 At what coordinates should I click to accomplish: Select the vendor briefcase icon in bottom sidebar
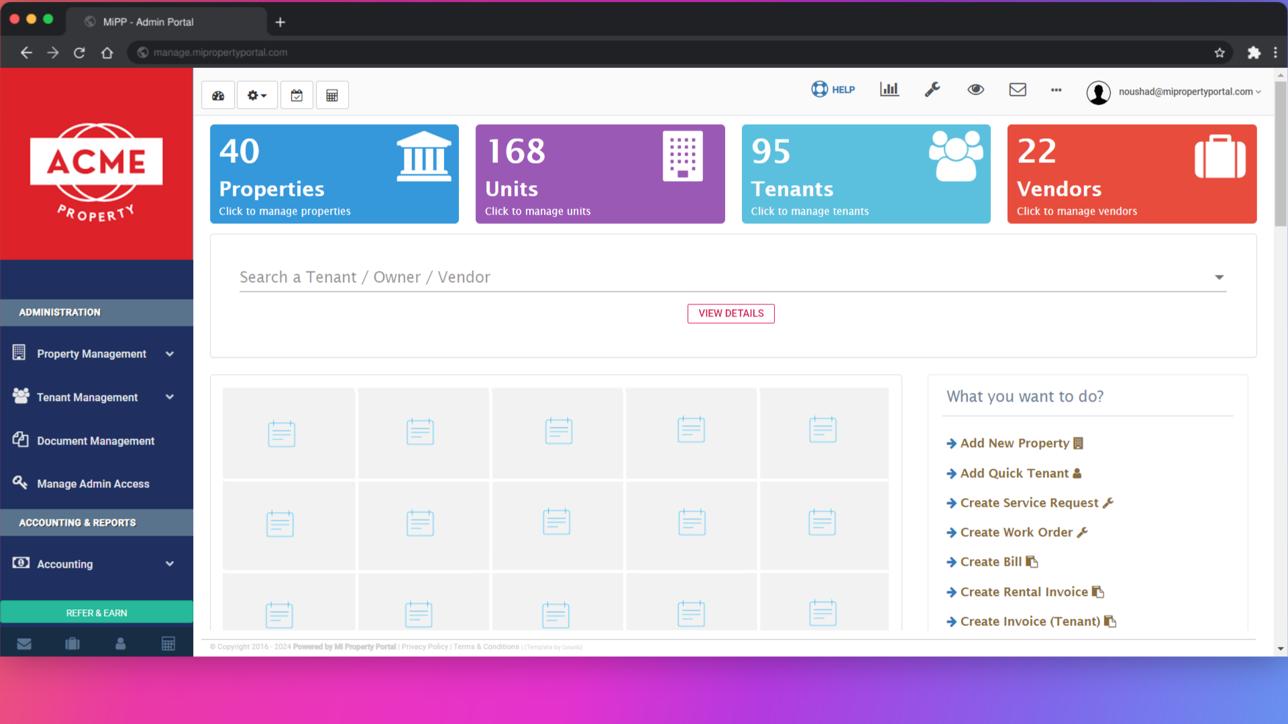coord(72,643)
